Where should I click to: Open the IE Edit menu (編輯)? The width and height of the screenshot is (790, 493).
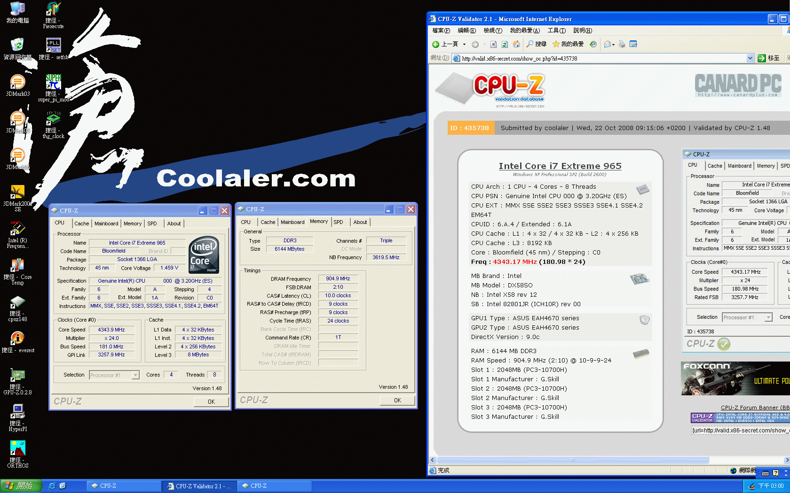pyautogui.click(x=467, y=31)
